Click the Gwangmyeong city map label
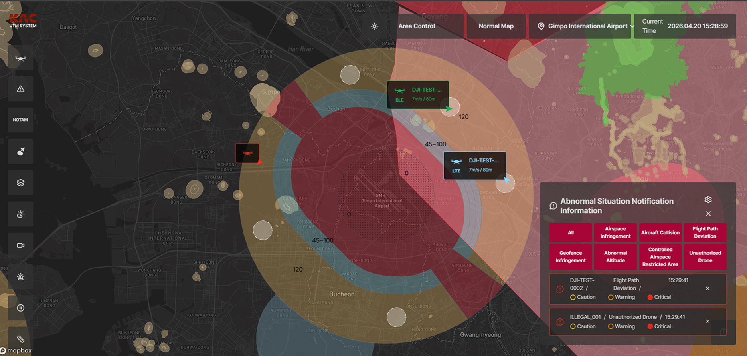 tap(480, 335)
